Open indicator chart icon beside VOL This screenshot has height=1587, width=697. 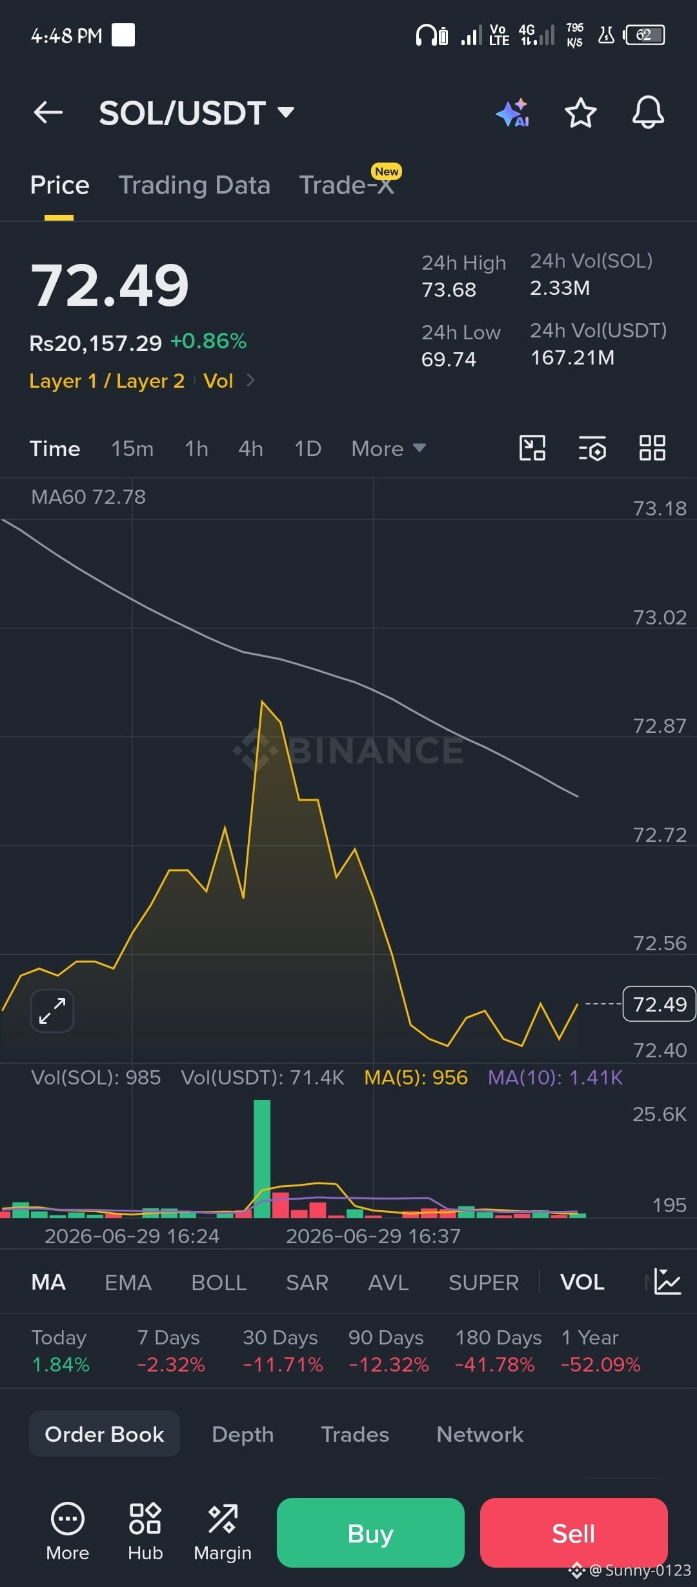point(667,1282)
